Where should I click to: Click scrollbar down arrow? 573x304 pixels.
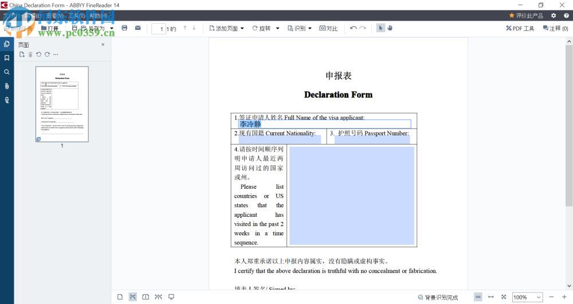569,286
